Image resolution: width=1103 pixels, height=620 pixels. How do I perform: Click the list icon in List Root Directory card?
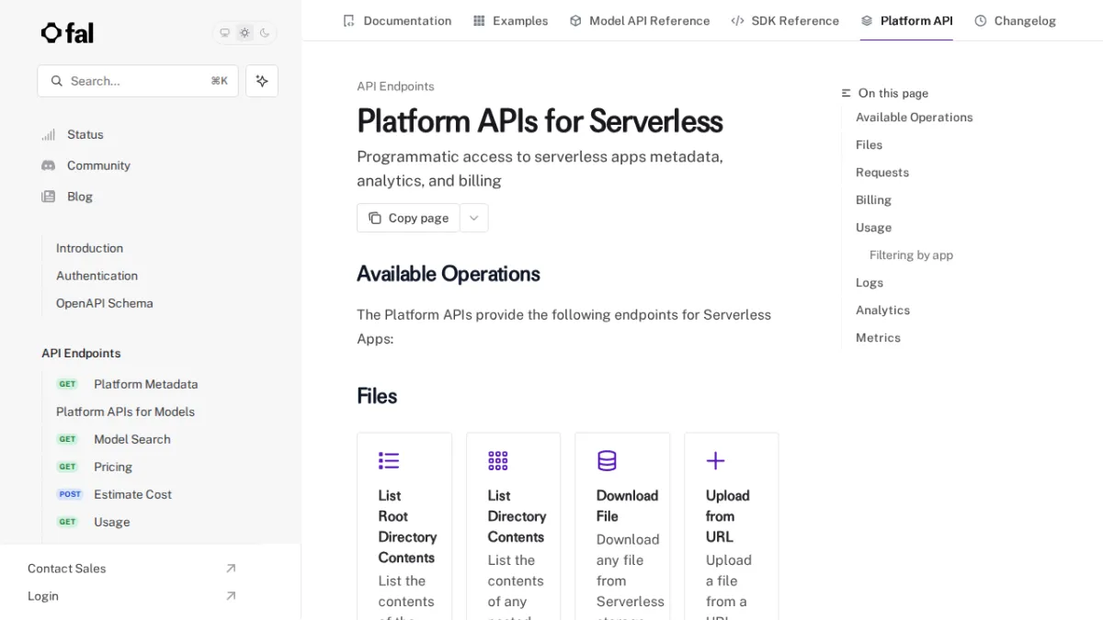coord(389,461)
